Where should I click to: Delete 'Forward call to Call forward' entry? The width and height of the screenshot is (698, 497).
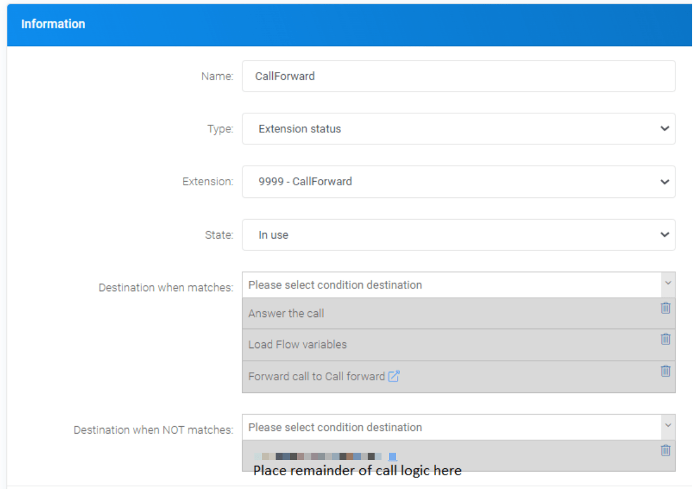tap(665, 371)
